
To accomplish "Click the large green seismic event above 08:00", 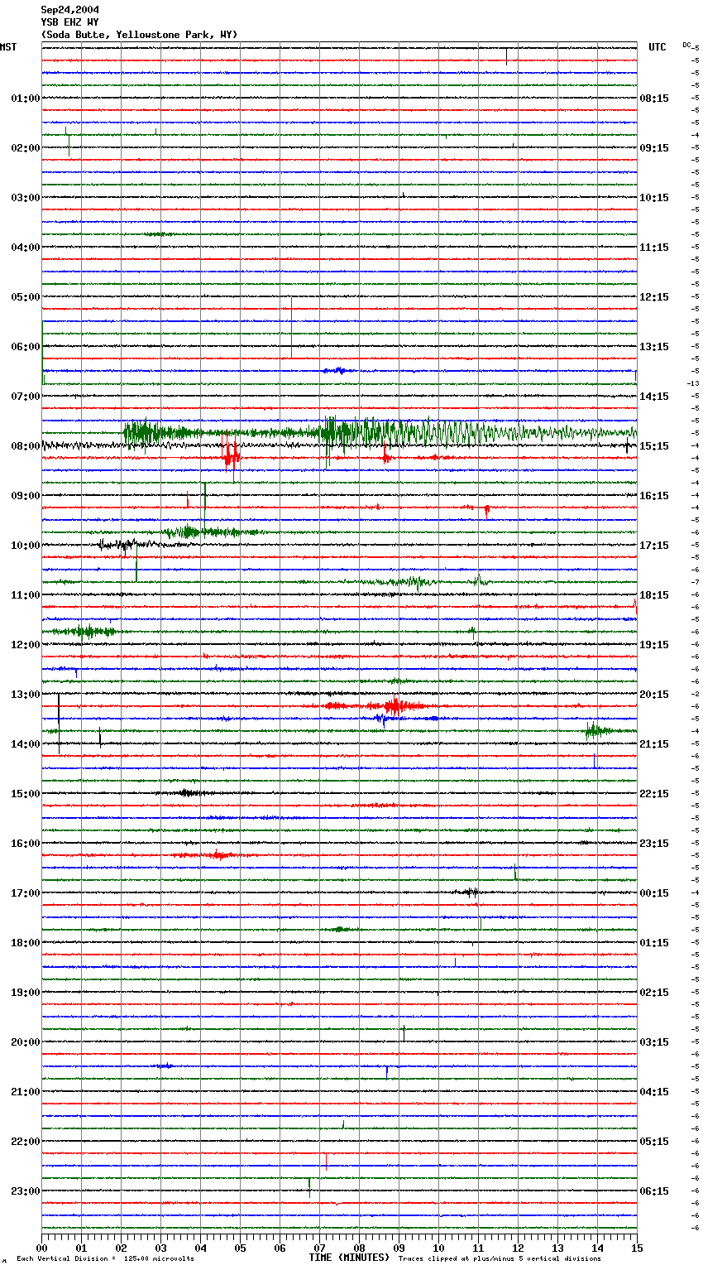I will (x=380, y=432).
